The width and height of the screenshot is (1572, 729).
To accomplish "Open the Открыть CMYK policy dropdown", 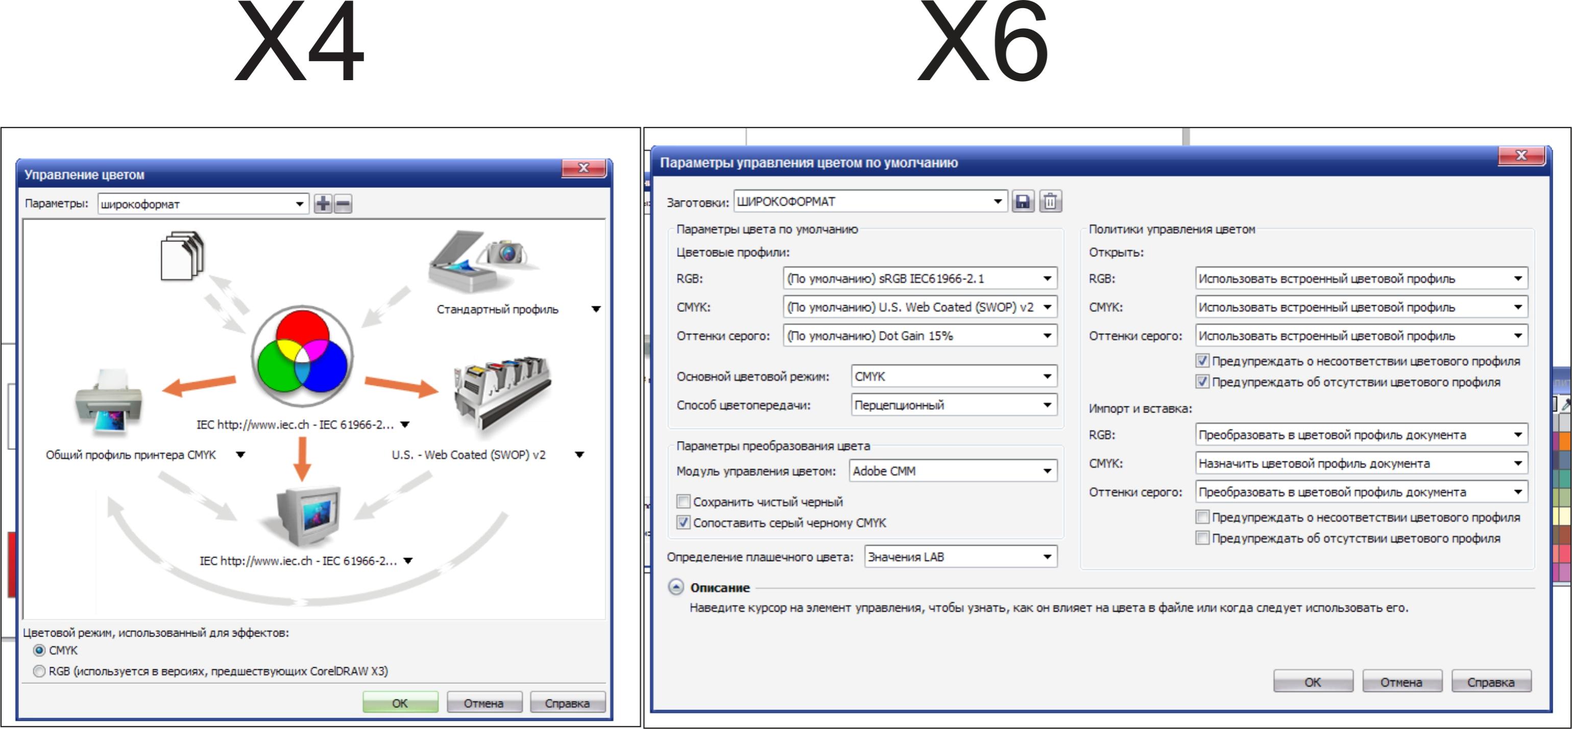I will [1362, 307].
